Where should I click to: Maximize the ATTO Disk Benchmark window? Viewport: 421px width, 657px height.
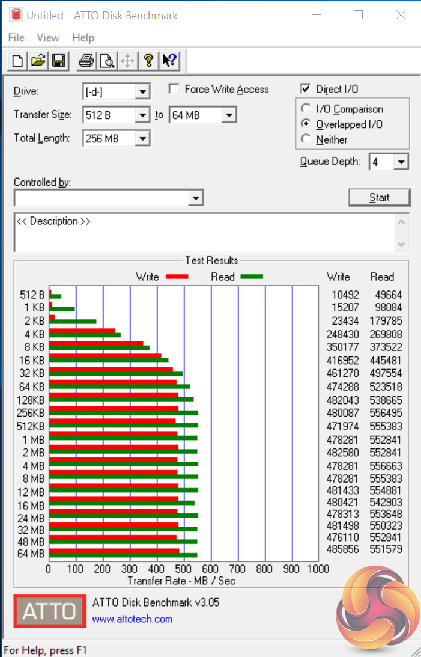pos(358,15)
